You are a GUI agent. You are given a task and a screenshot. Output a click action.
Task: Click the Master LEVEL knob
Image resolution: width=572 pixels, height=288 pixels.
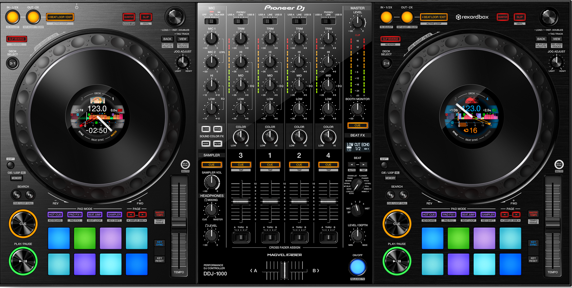click(x=357, y=23)
